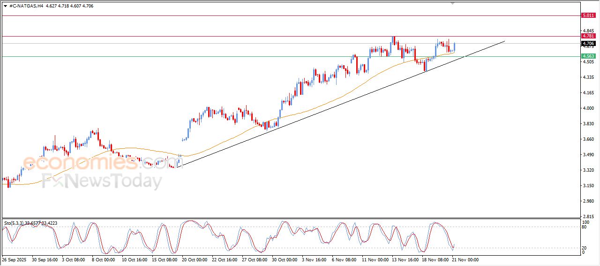Click the green 4.563 support price label
The width and height of the screenshot is (600, 266).
click(x=588, y=56)
